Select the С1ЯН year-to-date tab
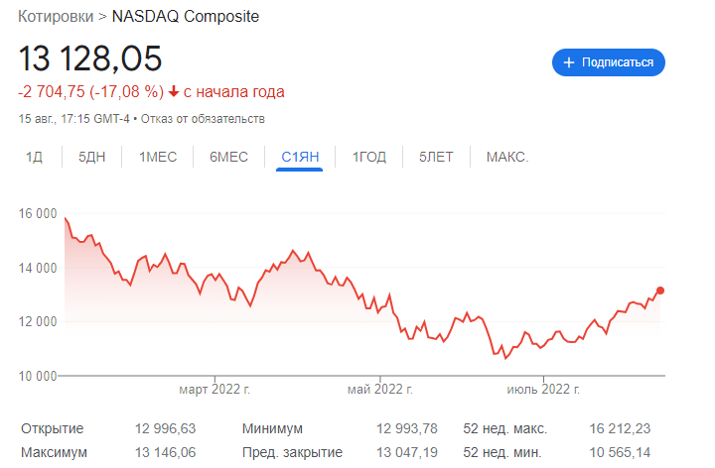 (x=300, y=157)
